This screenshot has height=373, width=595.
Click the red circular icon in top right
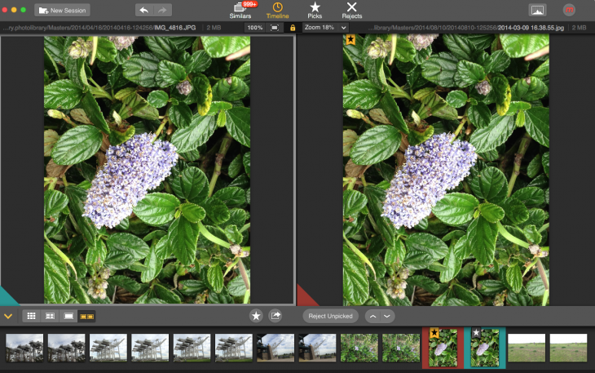(569, 11)
